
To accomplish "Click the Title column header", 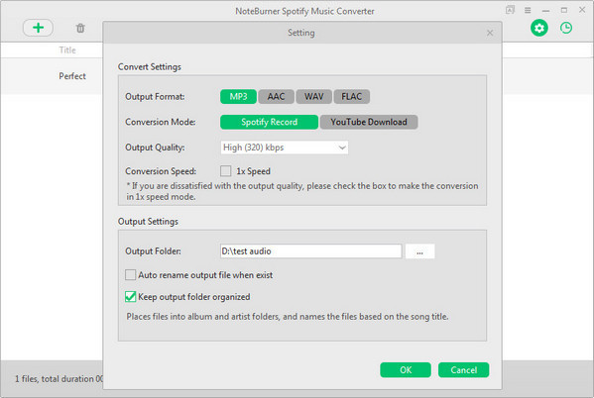I will pyautogui.click(x=67, y=50).
